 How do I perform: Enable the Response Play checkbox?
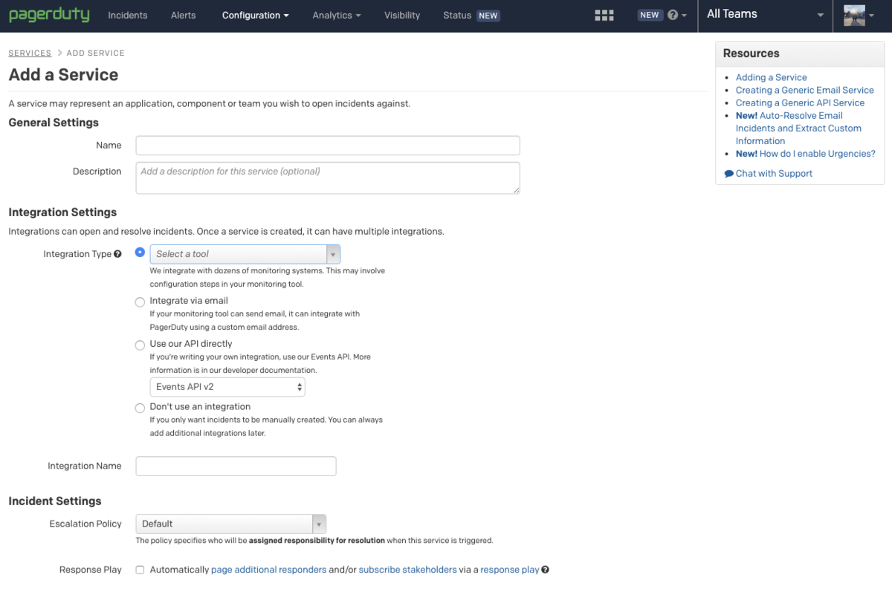(140, 570)
